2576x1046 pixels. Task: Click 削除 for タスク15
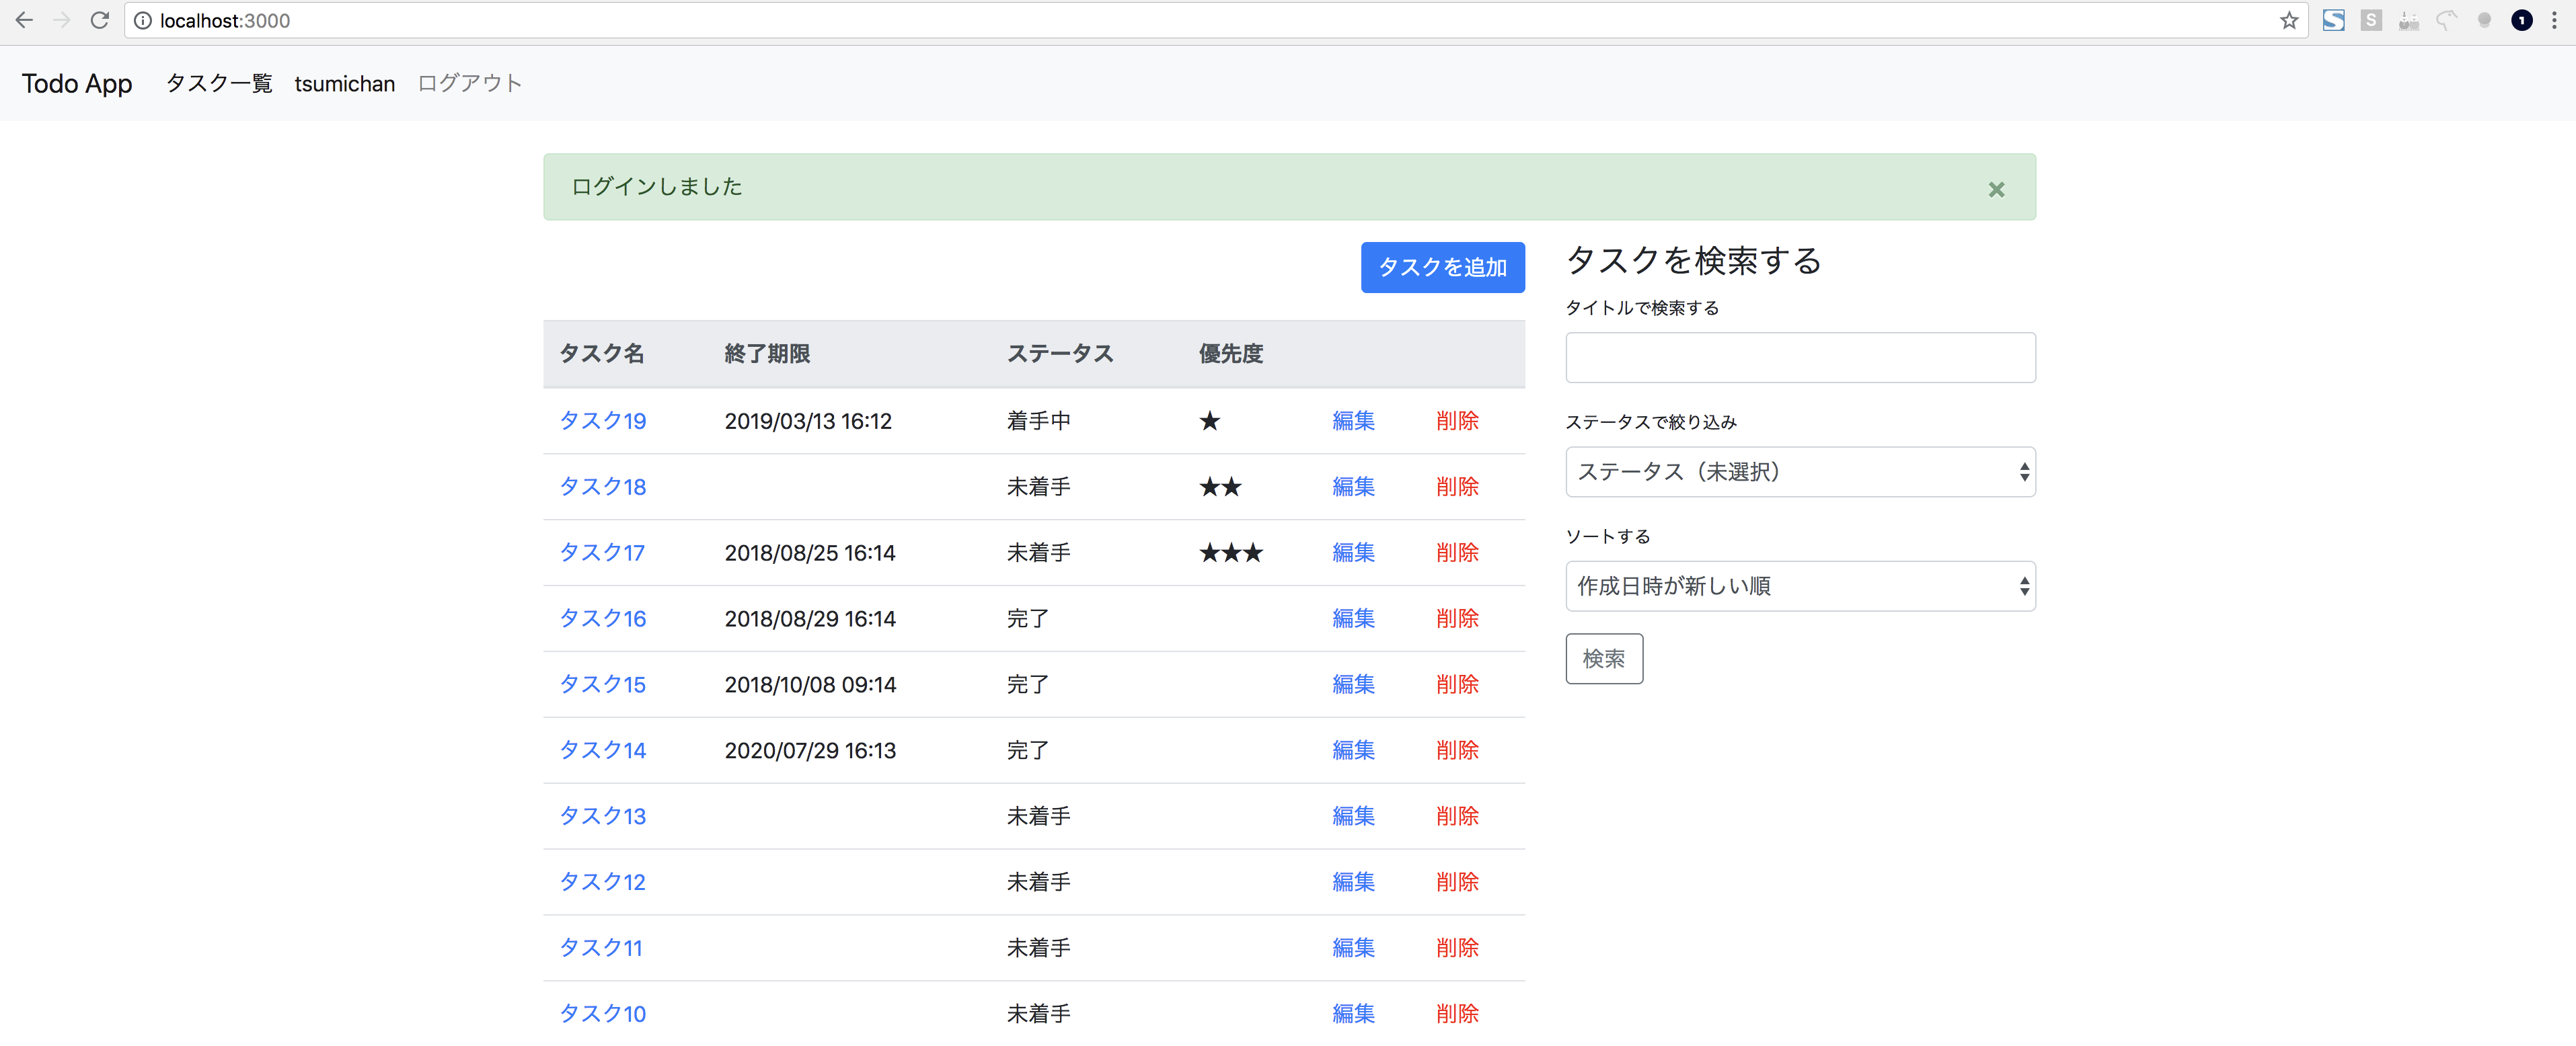1457,684
